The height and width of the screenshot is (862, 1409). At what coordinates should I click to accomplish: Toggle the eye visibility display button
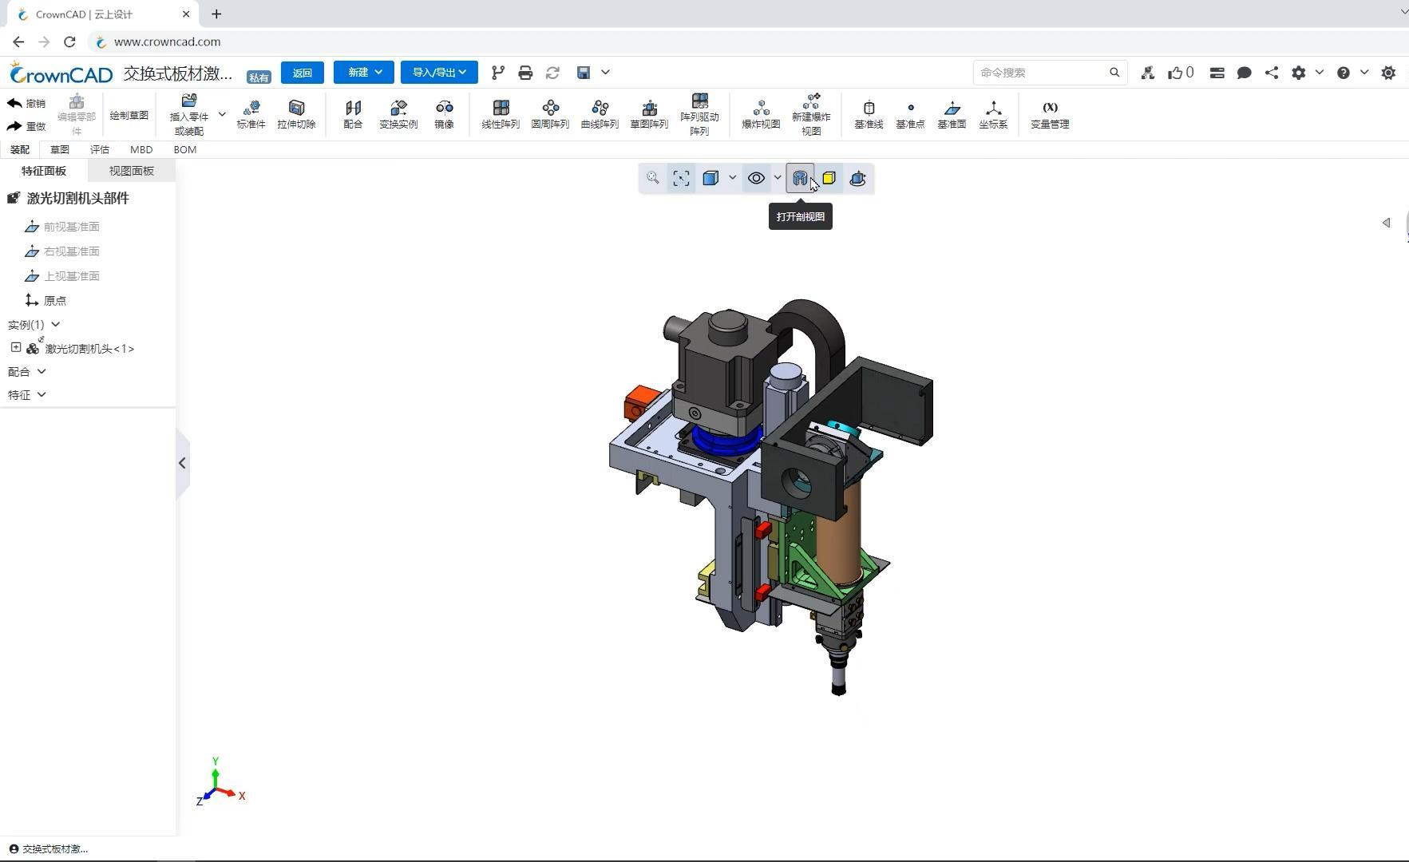756,178
